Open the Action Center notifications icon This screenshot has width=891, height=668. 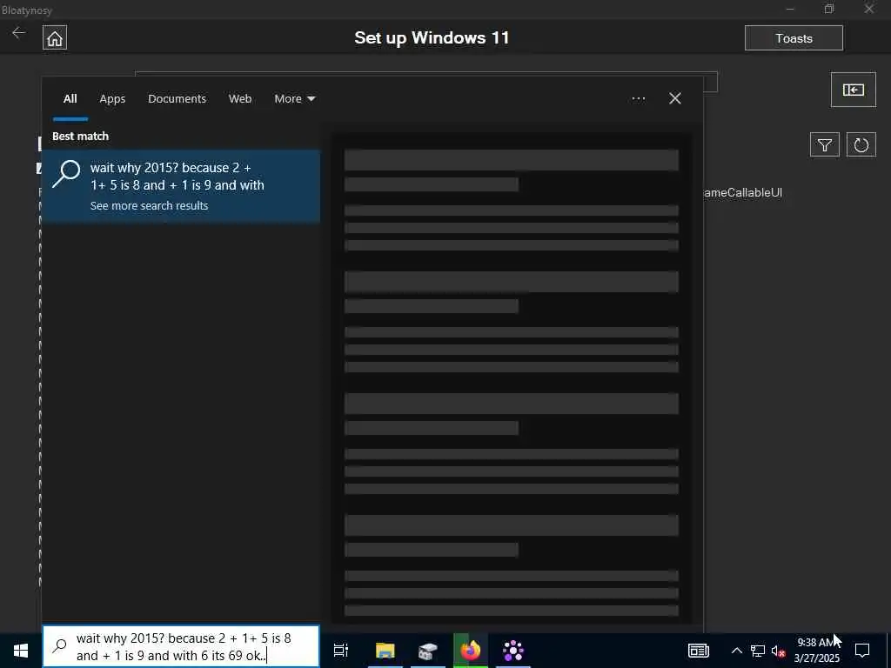click(x=862, y=651)
